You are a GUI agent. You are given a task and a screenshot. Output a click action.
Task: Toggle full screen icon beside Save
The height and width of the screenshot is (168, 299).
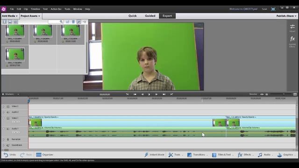pyautogui.click(x=273, y=9)
